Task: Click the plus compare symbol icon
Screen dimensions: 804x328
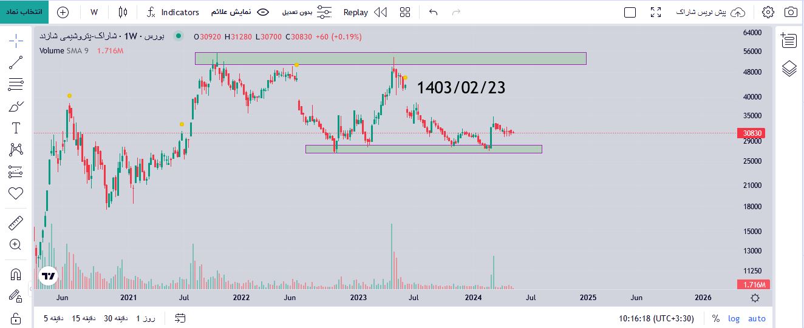Action: 63,12
